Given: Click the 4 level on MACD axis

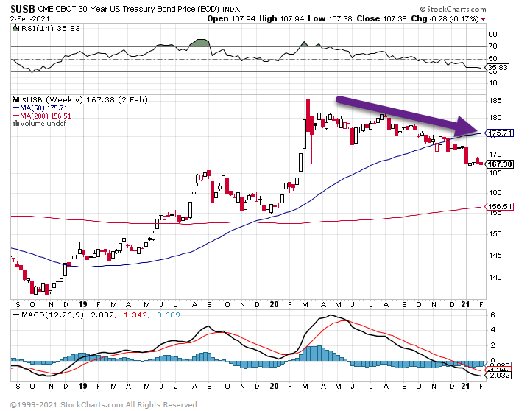Looking at the screenshot, I should 492,329.
